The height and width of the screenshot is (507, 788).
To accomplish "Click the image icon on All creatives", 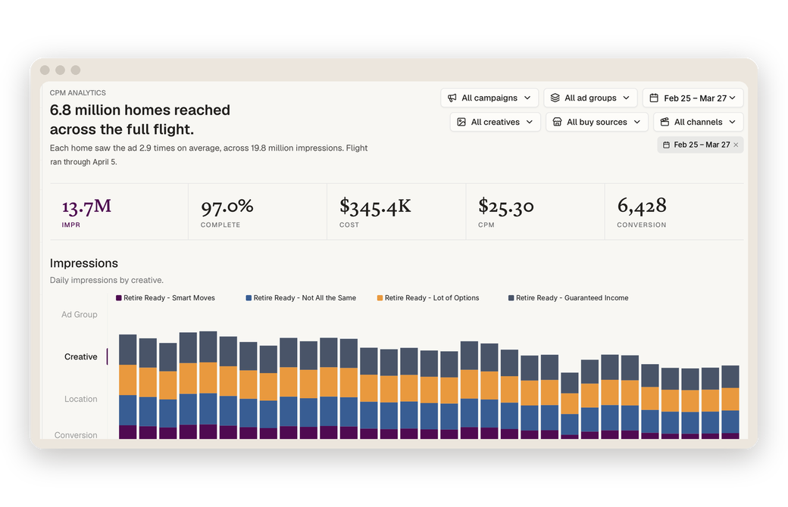I will click(461, 122).
